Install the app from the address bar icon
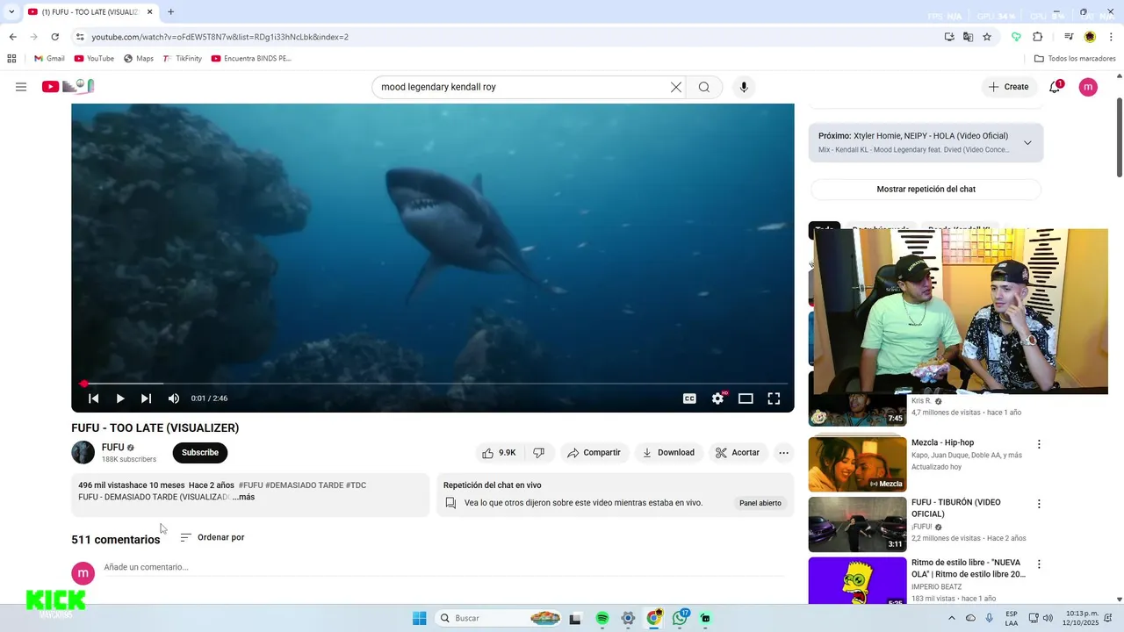 [x=949, y=37]
